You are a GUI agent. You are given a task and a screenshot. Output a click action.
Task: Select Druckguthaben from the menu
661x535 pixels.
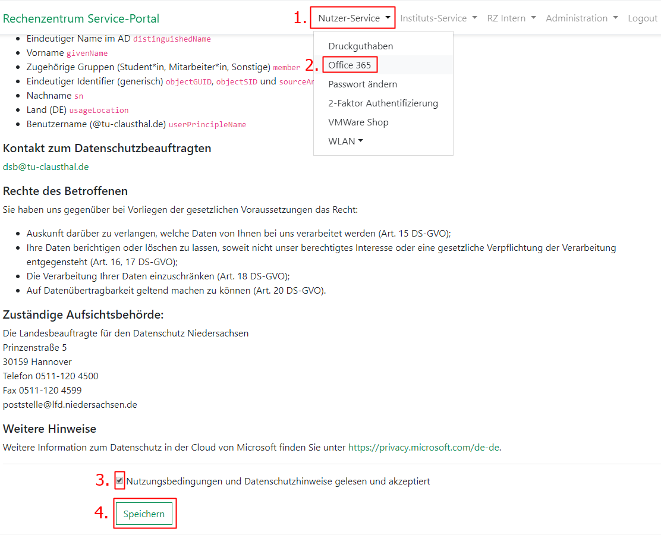[360, 46]
